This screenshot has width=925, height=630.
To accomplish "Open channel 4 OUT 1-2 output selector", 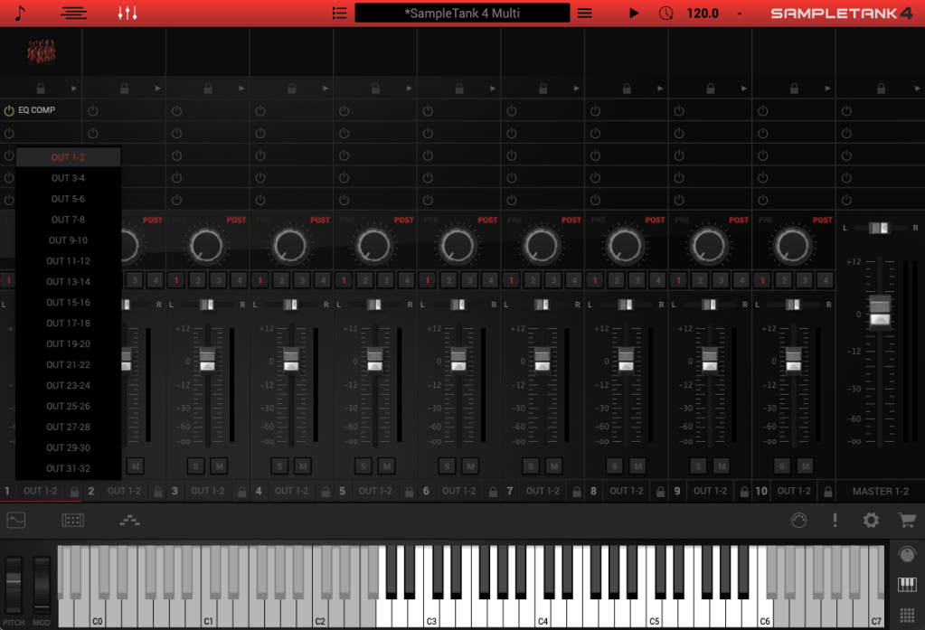I will (291, 491).
